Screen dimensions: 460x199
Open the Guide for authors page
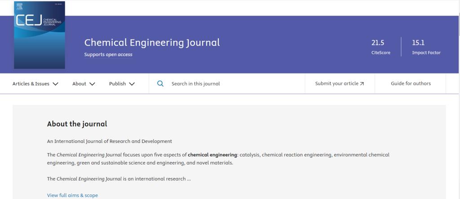click(411, 84)
